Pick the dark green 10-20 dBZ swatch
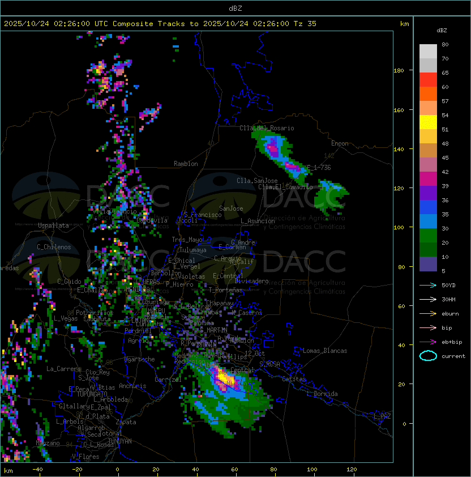This screenshot has width=471, height=477. pos(428,249)
